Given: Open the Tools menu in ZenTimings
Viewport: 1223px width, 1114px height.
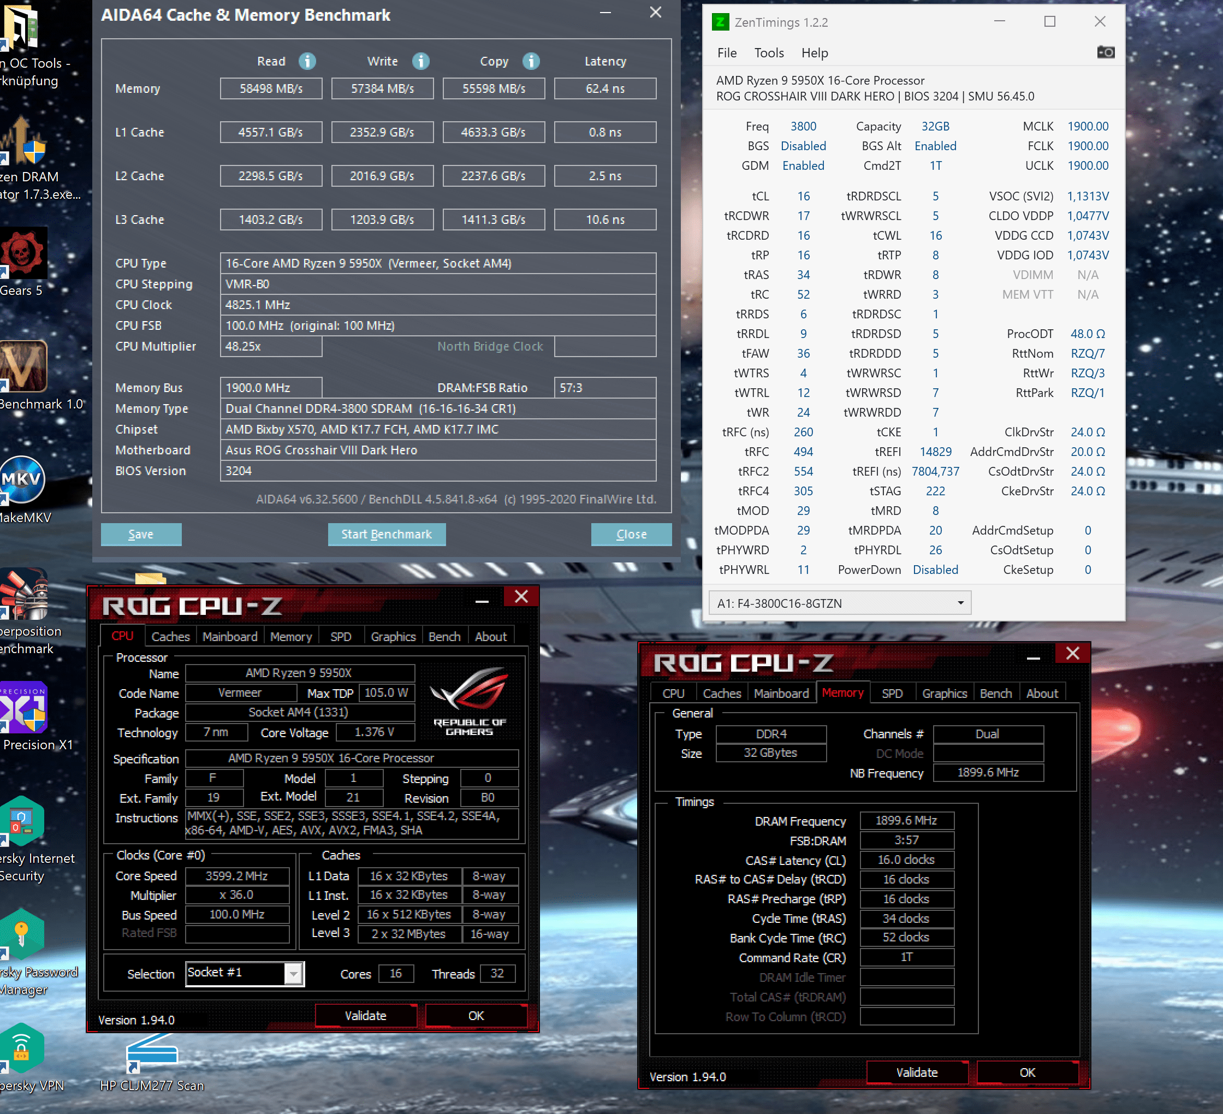Looking at the screenshot, I should pyautogui.click(x=769, y=53).
